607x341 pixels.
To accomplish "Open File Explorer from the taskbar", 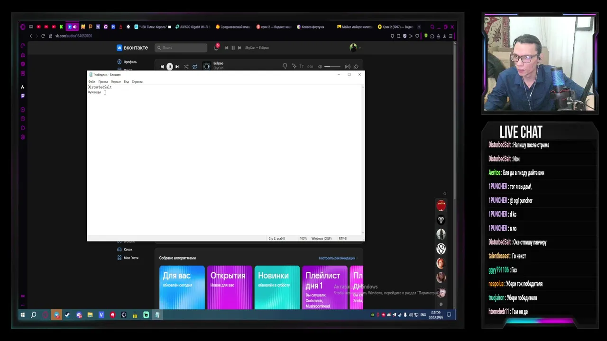I will (x=90, y=315).
